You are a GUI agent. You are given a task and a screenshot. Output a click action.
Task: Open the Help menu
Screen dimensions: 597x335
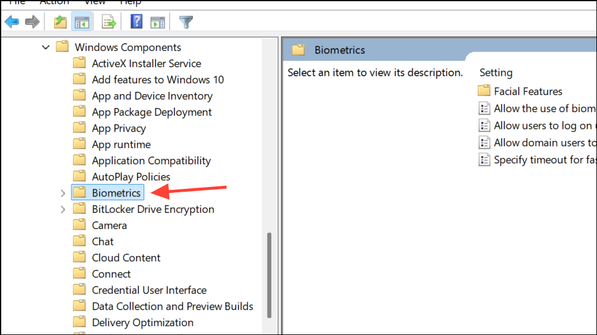[130, 2]
